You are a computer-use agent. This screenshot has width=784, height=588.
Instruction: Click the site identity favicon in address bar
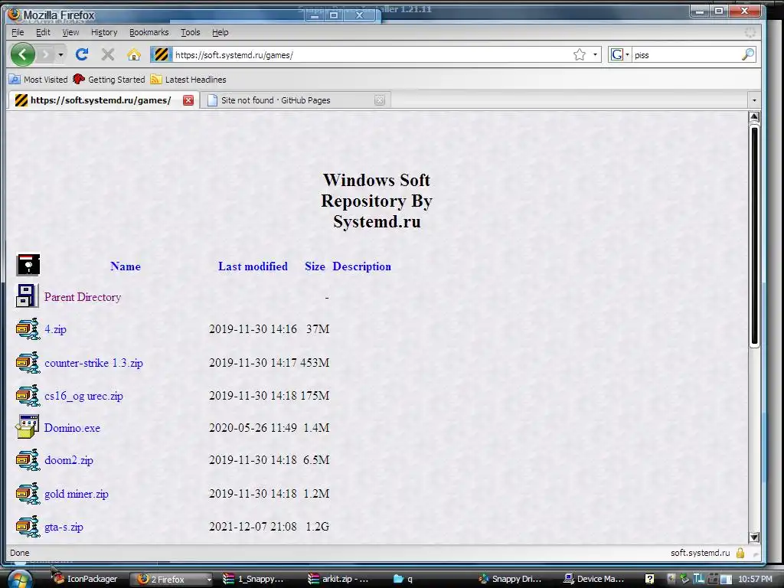(161, 54)
